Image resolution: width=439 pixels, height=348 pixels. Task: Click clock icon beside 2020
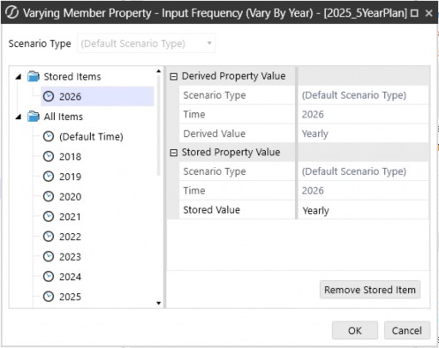click(49, 197)
